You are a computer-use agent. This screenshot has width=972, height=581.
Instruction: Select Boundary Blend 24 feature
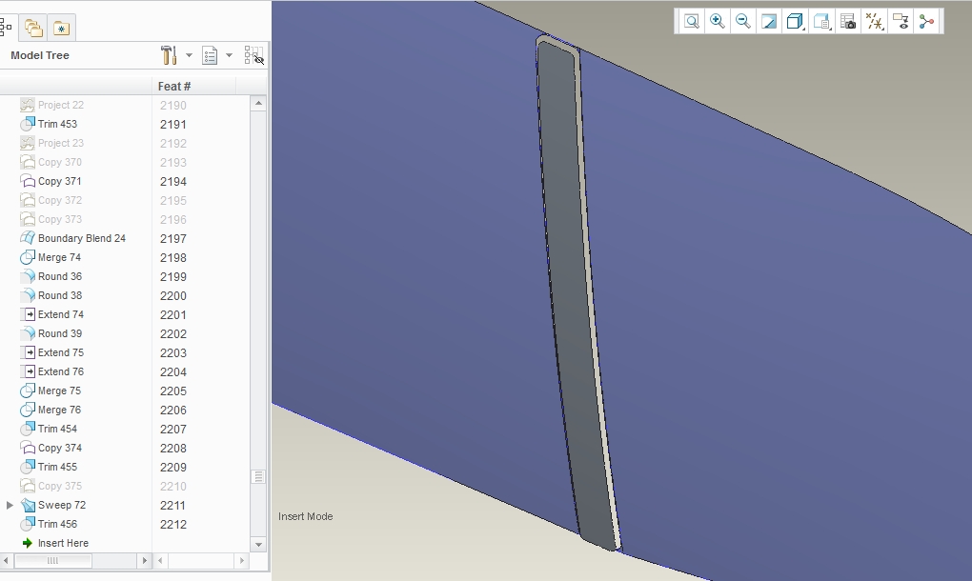pos(81,238)
